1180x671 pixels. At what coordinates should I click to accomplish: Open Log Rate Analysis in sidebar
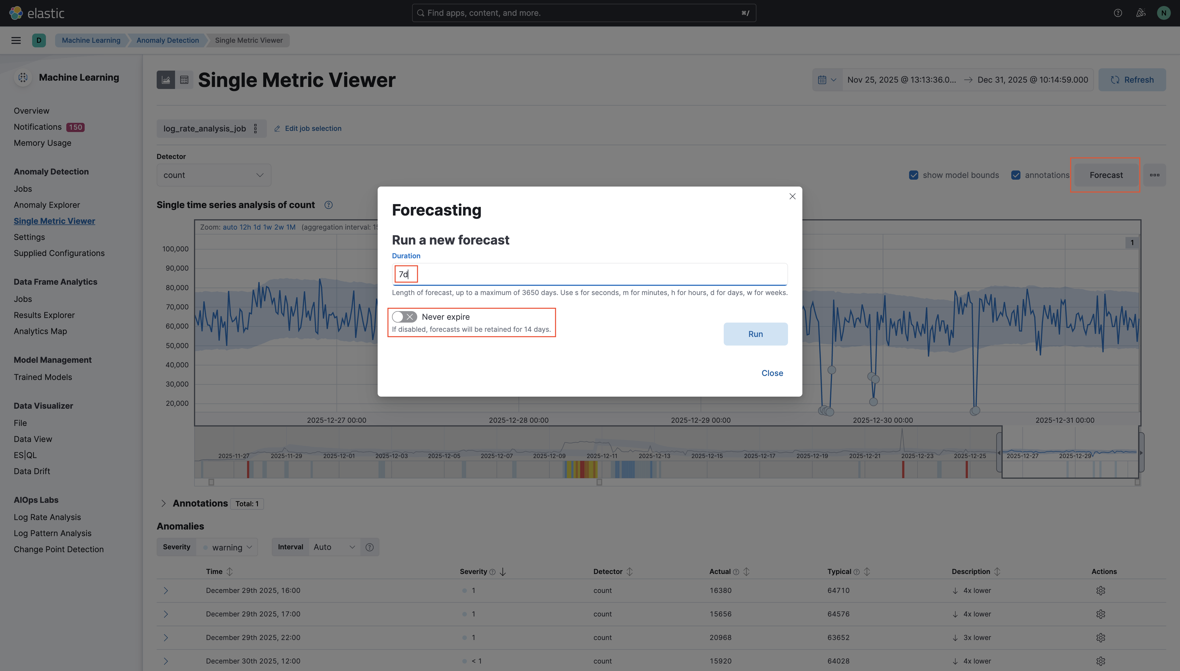point(47,517)
